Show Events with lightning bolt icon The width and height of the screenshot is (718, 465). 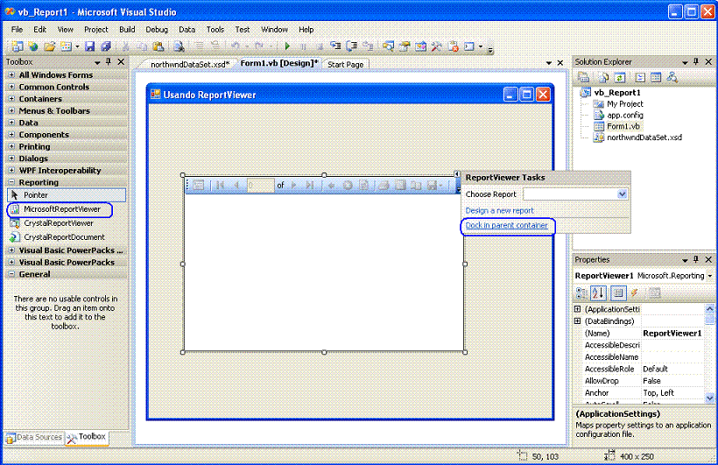(x=634, y=292)
